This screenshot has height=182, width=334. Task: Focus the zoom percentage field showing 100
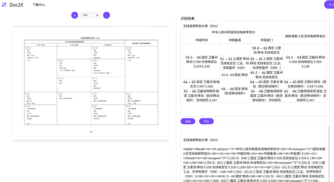(87, 15)
